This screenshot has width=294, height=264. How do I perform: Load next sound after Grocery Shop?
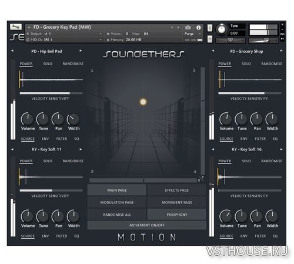click(x=282, y=51)
